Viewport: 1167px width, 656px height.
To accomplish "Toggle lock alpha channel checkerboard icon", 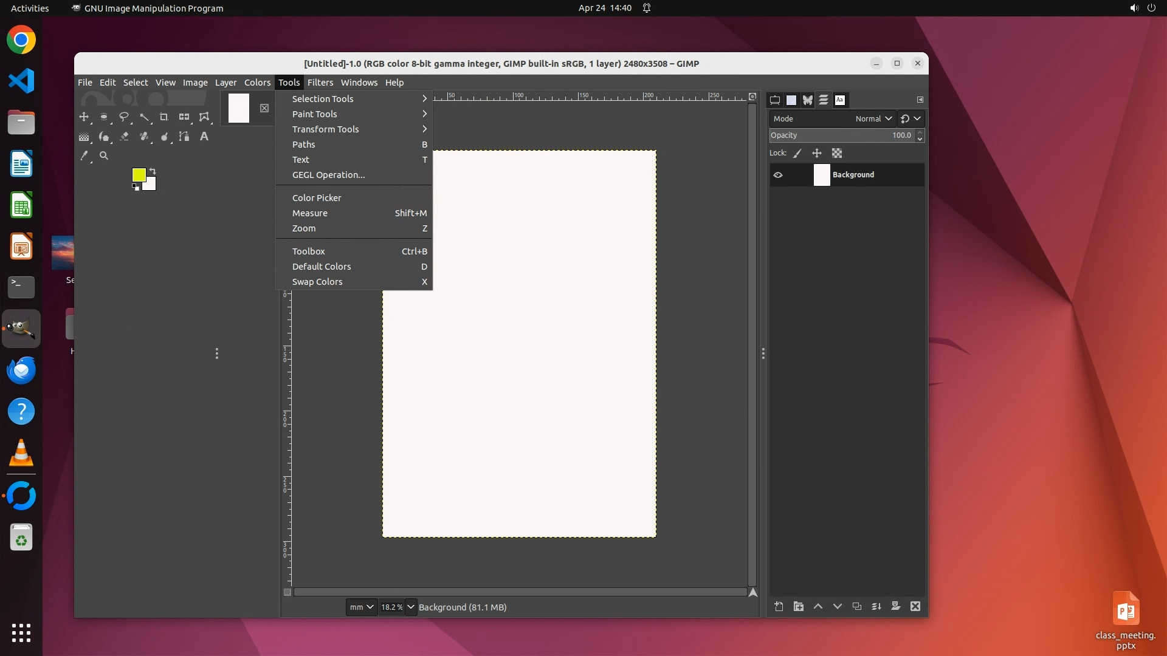I will coord(837,153).
